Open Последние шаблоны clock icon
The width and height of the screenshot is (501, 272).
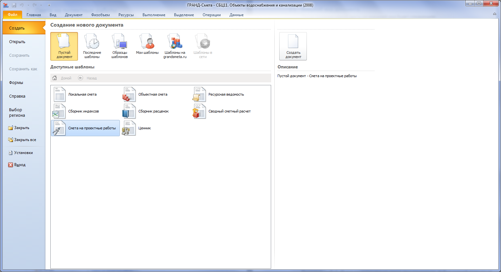(x=92, y=46)
